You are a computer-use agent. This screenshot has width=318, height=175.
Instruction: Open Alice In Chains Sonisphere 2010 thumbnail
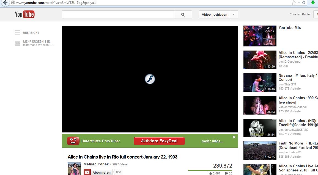(260, 170)
